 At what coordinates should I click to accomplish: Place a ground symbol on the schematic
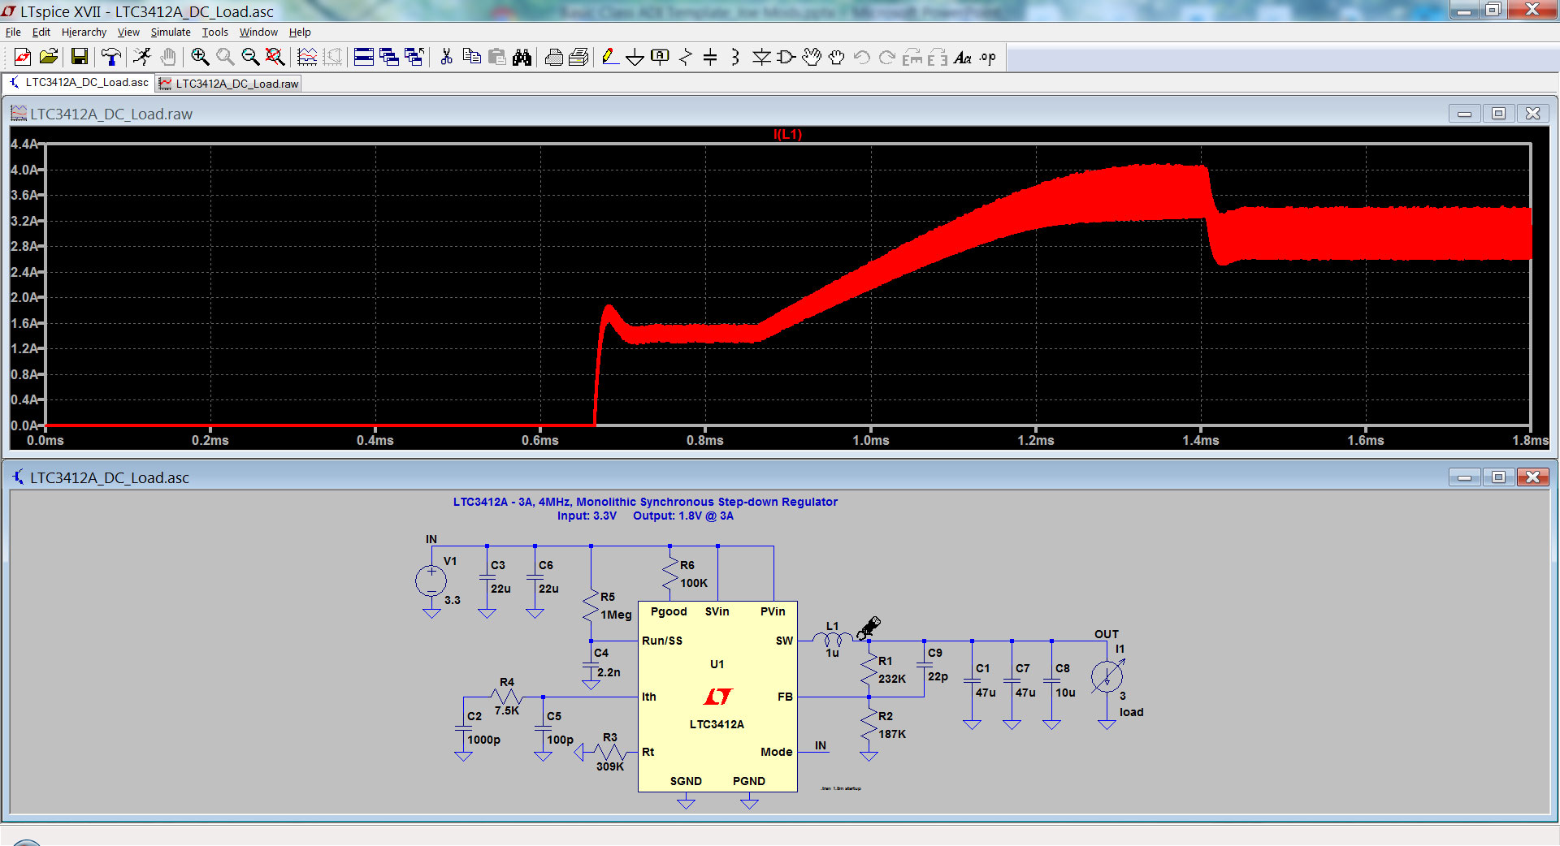635,57
